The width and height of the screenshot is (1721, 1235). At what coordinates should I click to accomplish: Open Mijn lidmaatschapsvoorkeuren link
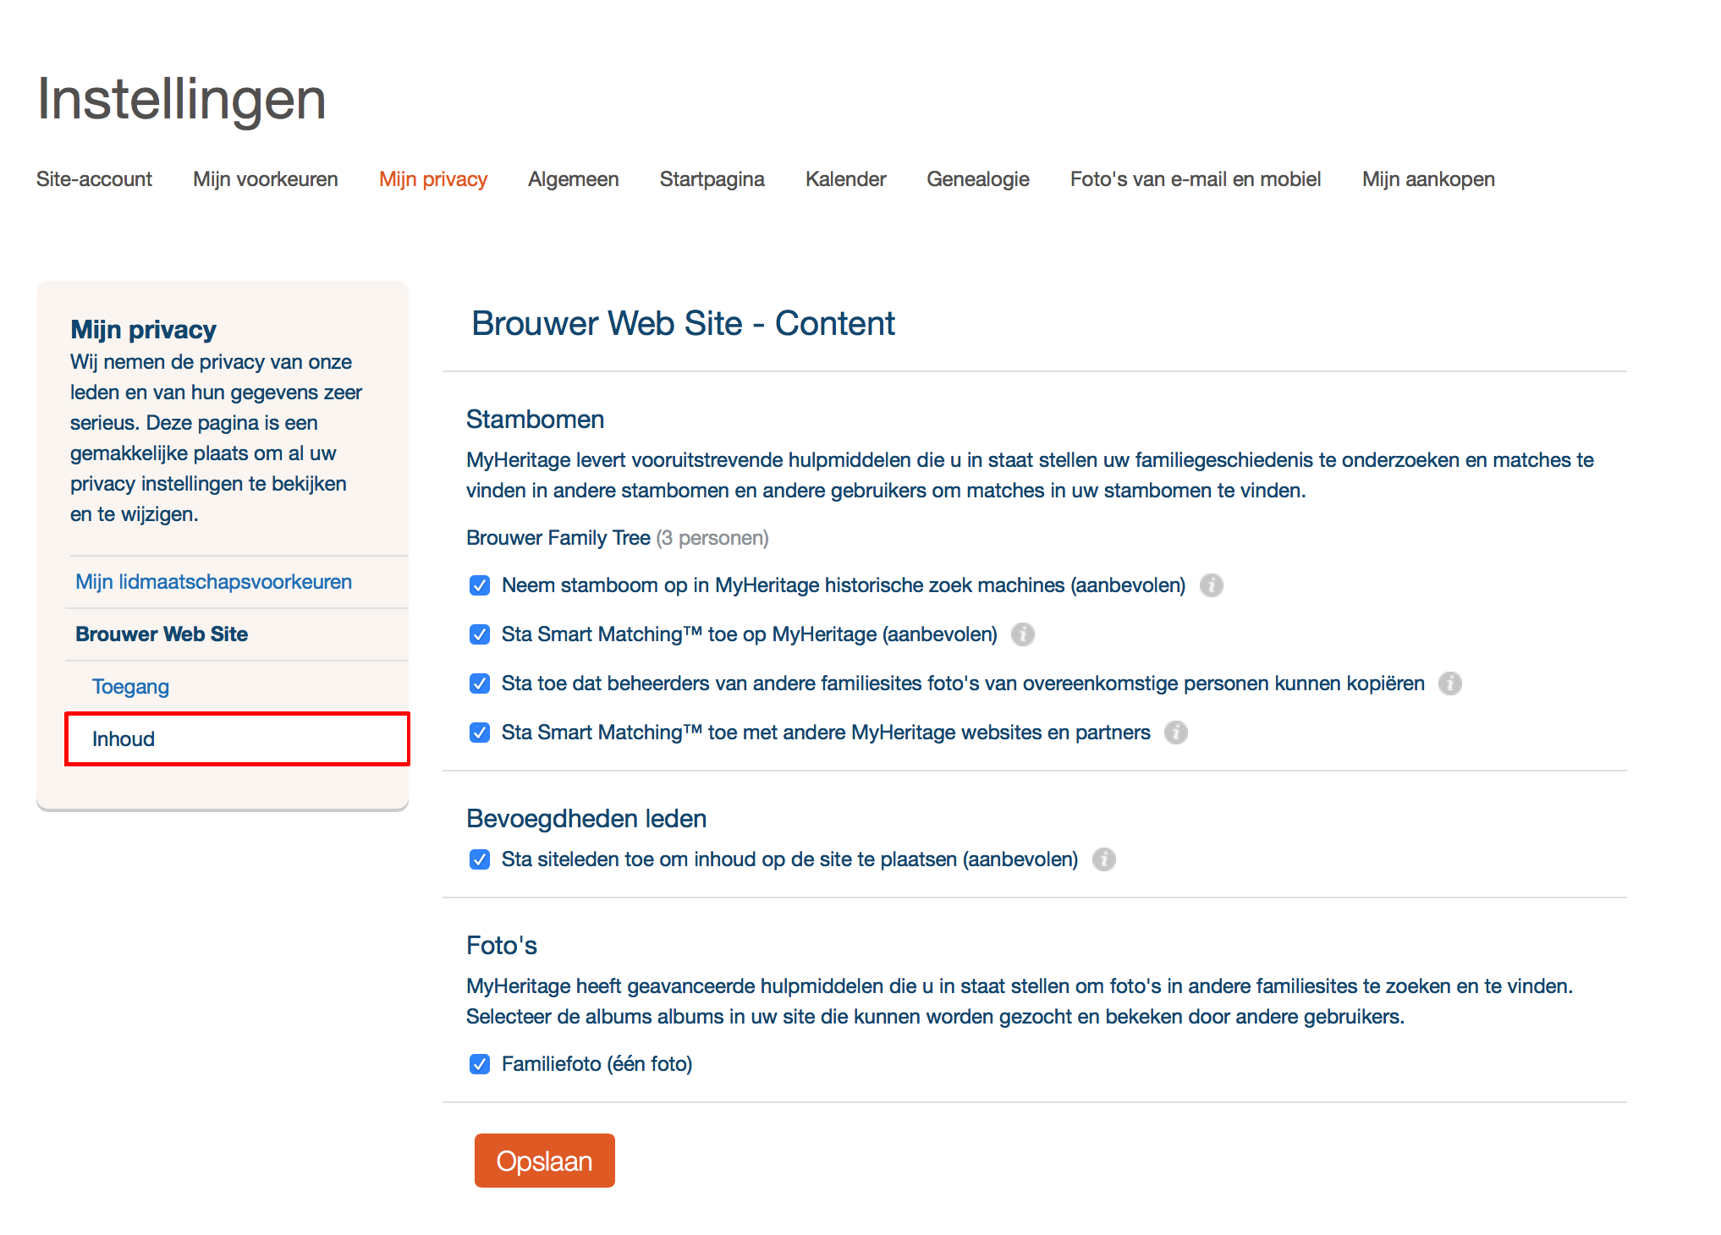click(x=213, y=582)
